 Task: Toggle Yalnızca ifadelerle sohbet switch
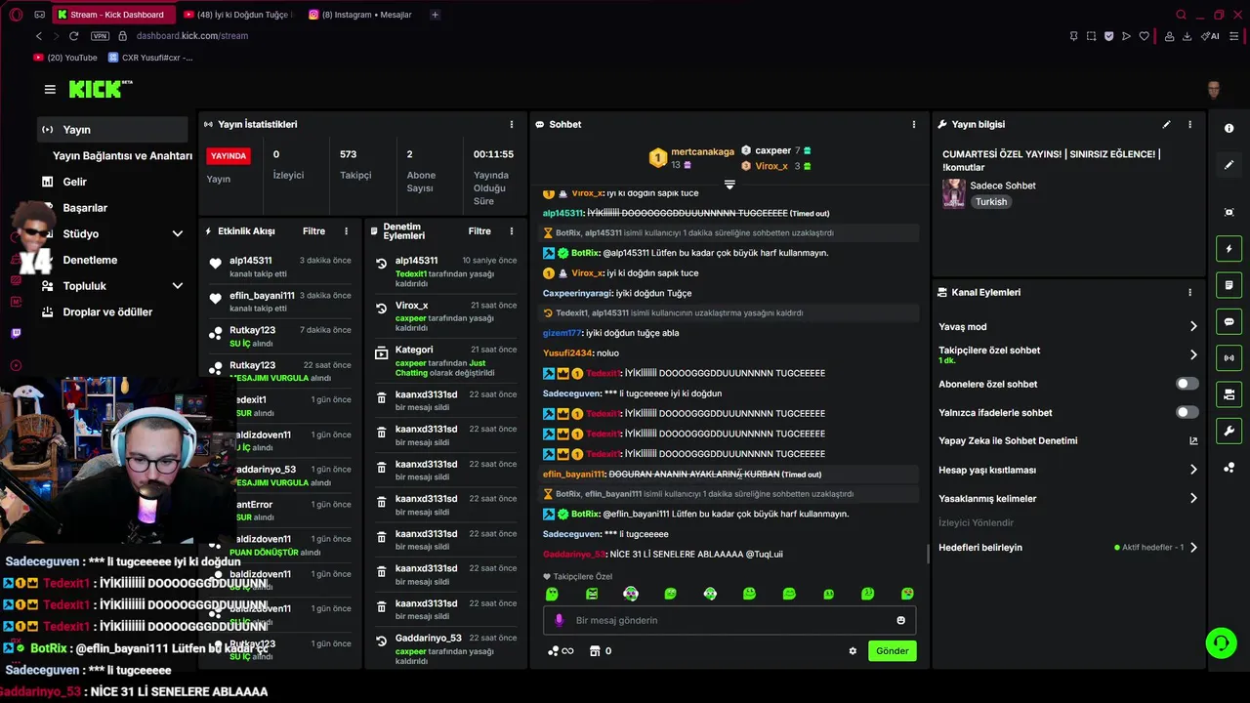pyautogui.click(x=1187, y=412)
